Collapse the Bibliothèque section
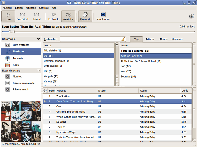This screenshot has height=147, width=197. [38, 39]
